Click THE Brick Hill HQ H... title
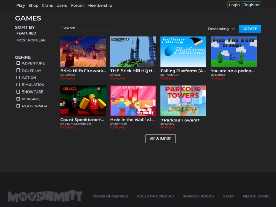The image size is (276, 207). (x=133, y=71)
